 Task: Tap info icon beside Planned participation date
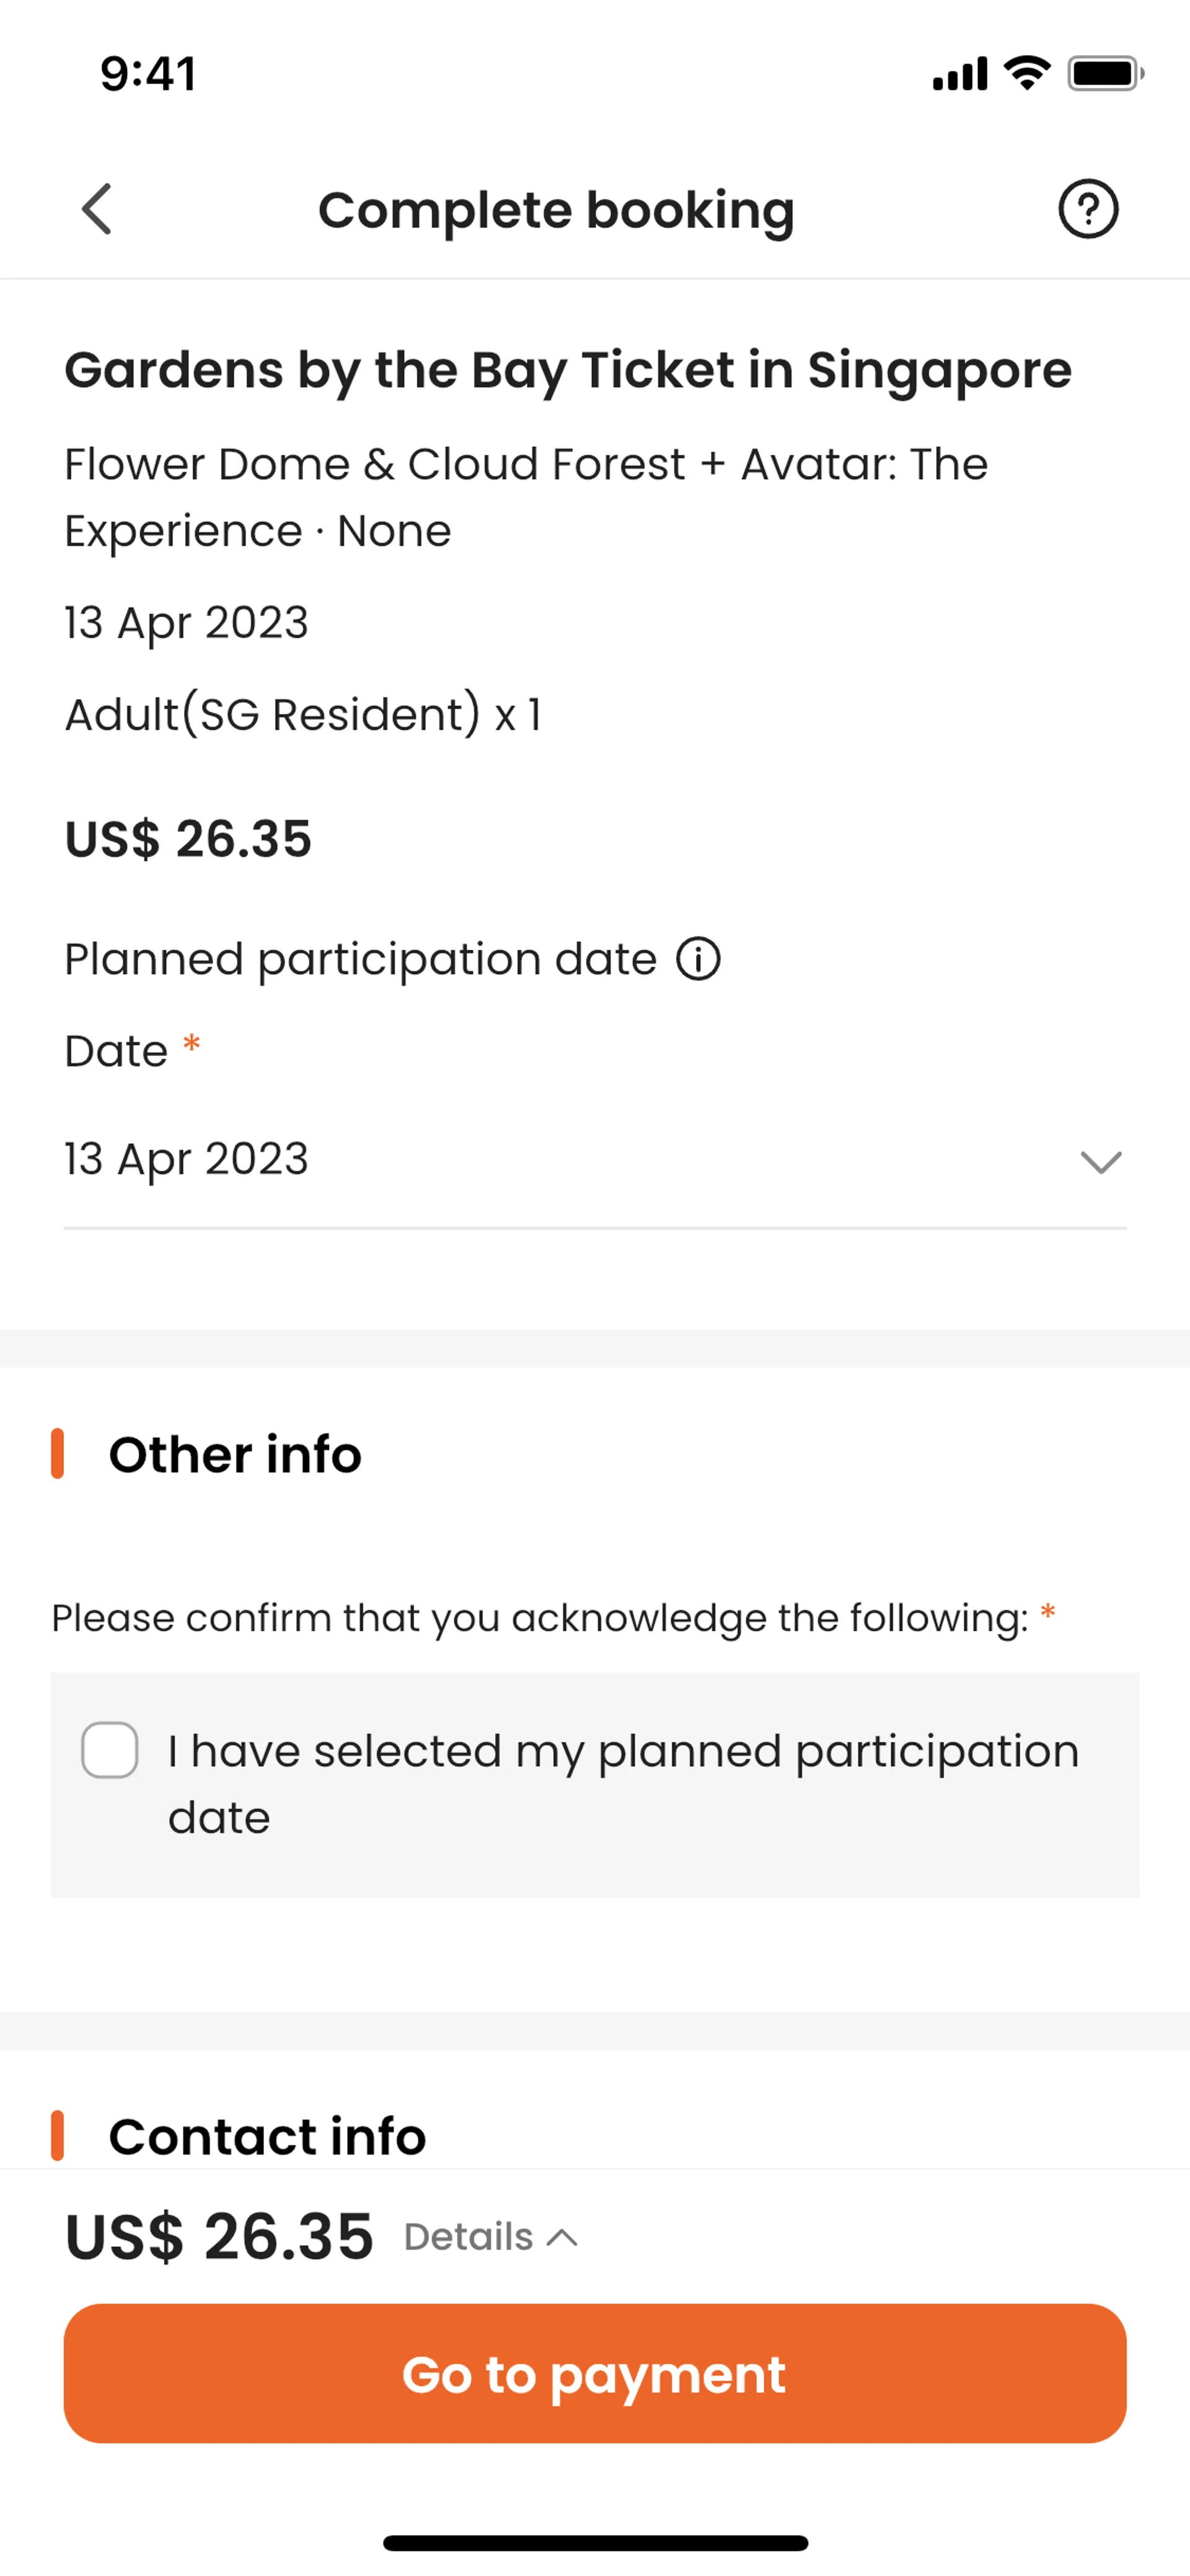coord(698,959)
